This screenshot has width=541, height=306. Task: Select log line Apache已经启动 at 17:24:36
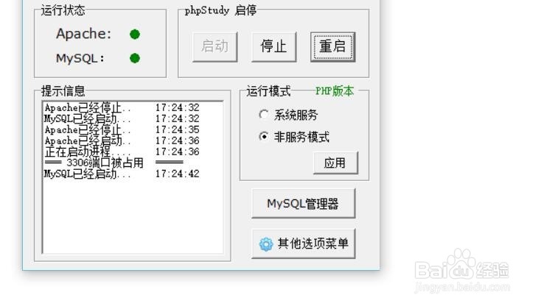pyautogui.click(x=122, y=140)
